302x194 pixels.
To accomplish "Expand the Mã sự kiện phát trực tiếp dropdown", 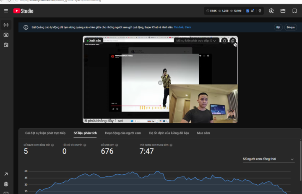I will 196,41.
